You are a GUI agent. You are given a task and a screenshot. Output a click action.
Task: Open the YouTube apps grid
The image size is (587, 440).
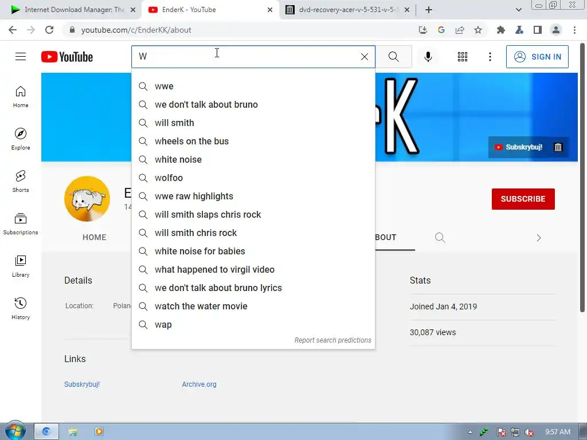(x=463, y=57)
